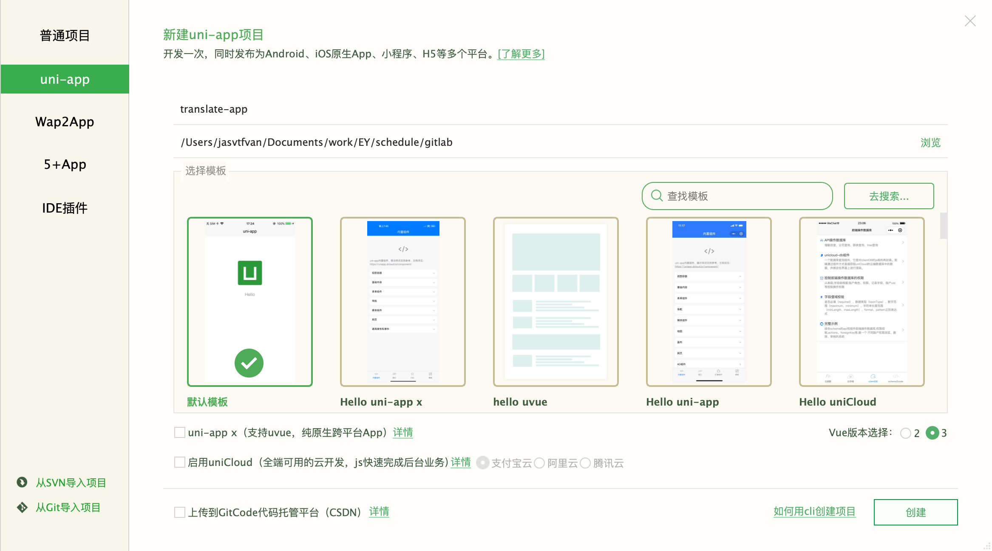Viewport: 992px width, 551px height.
Task: Close the new project dialog
Action: 970,21
